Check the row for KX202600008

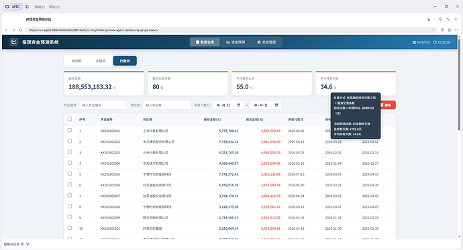[x=70, y=206]
